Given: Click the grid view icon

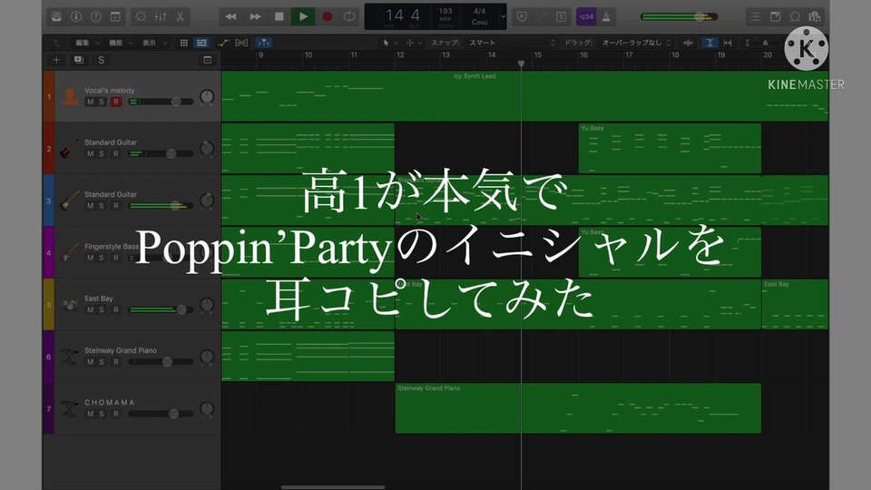Looking at the screenshot, I should point(184,43).
